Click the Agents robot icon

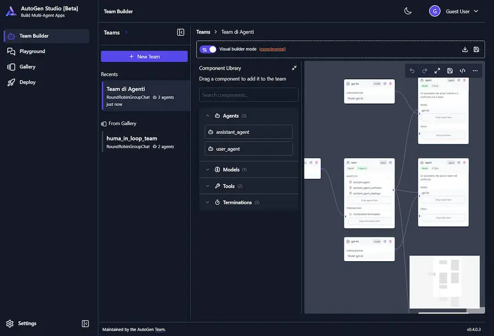pyautogui.click(x=217, y=116)
